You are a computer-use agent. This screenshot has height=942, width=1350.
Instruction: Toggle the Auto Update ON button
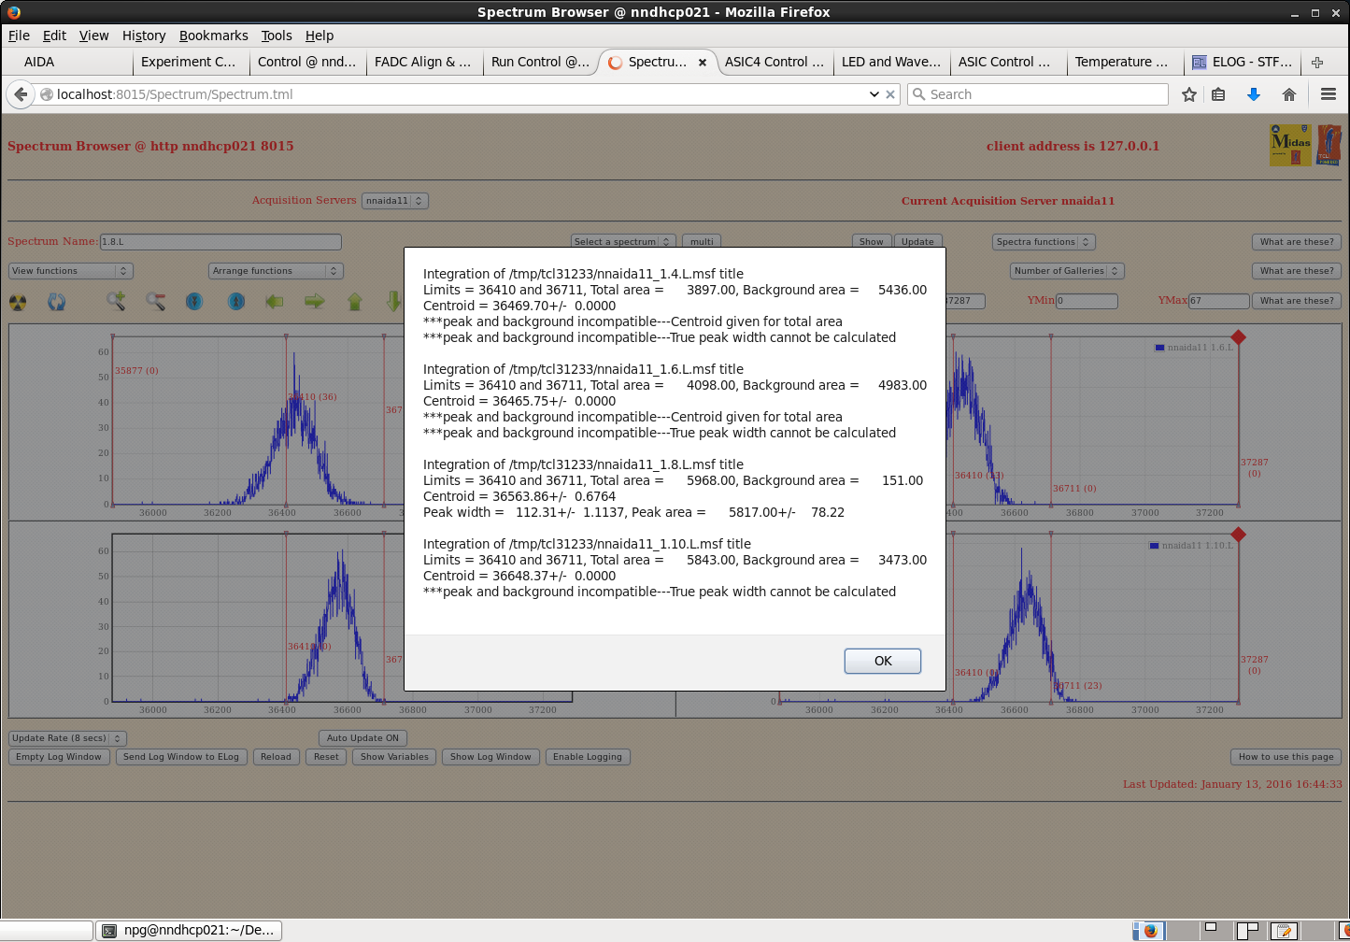[362, 738]
